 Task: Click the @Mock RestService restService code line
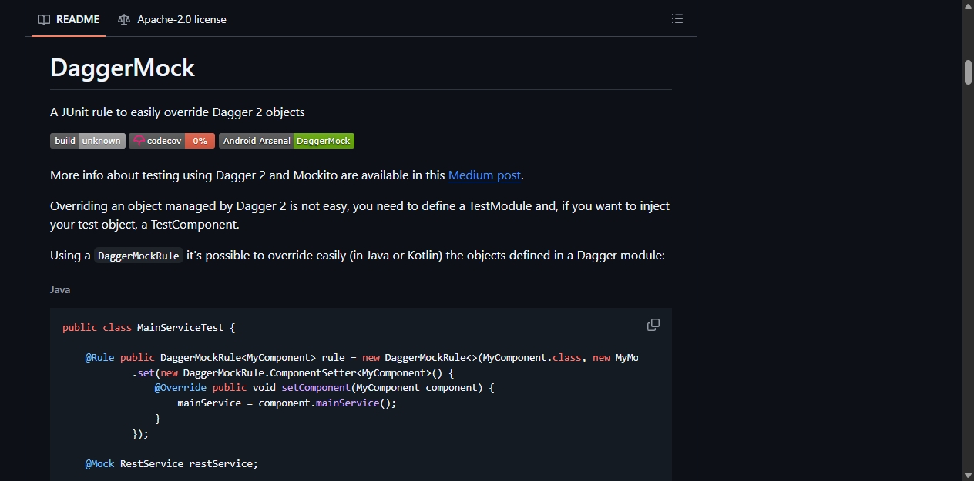click(x=171, y=463)
